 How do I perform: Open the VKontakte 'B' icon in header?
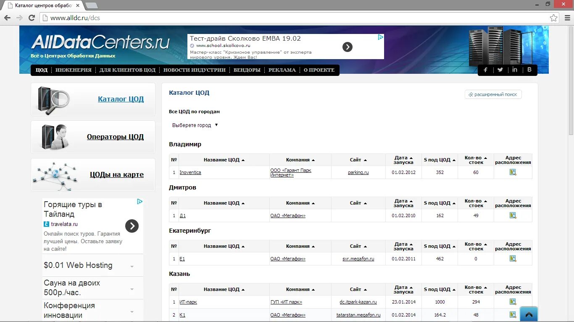pos(529,70)
